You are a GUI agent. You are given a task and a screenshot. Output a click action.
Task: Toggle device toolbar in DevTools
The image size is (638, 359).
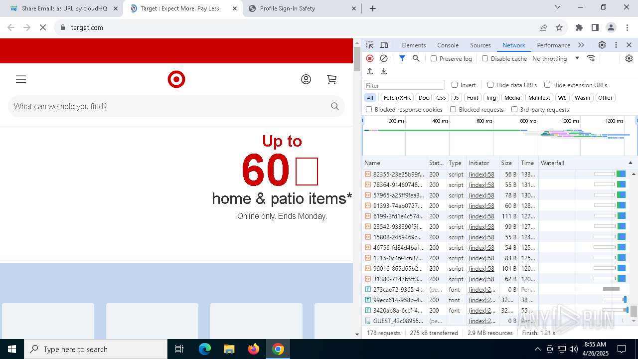coord(384,45)
